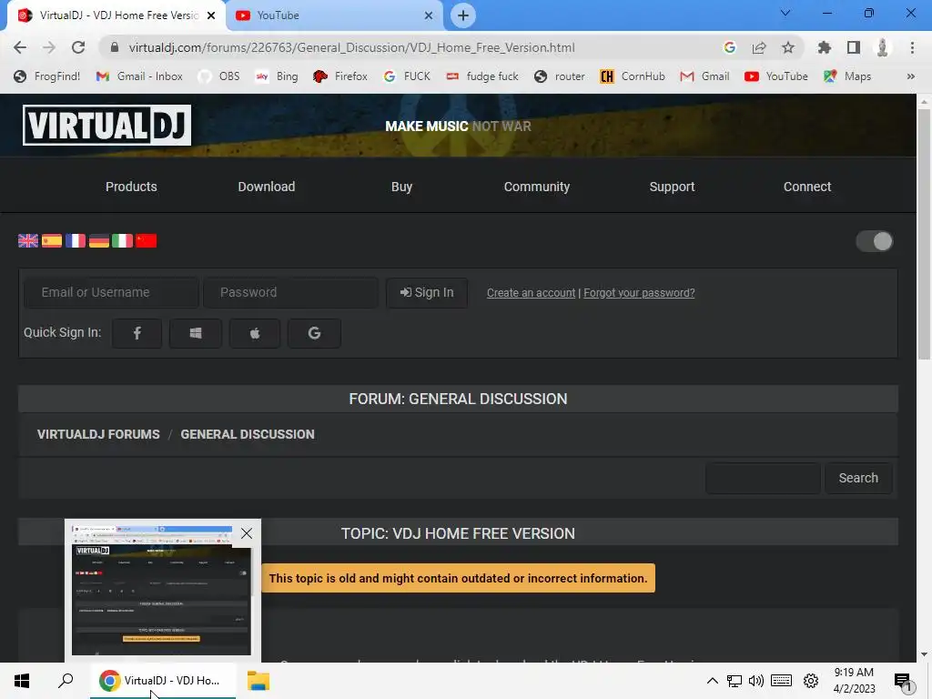Click Forgot your password? link

[639, 293]
